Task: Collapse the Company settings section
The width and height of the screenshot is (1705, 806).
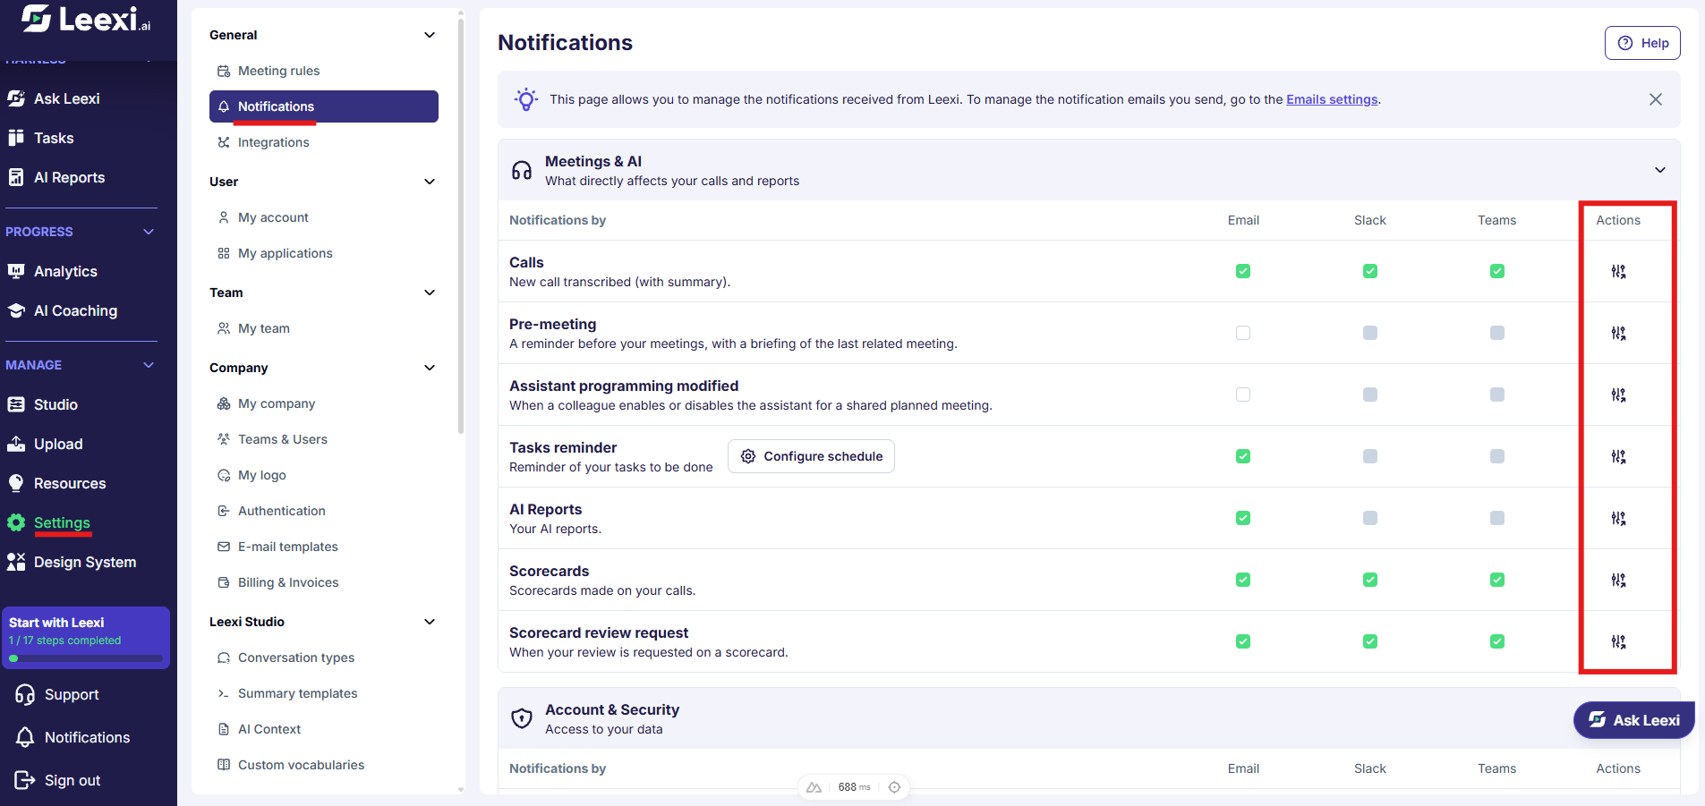Action: pyautogui.click(x=430, y=368)
